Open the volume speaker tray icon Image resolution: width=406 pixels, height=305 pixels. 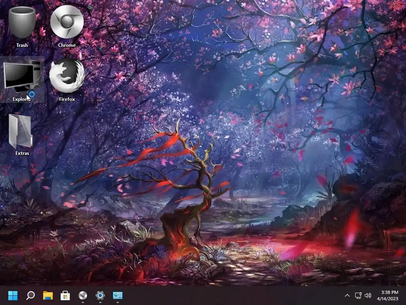368,295
